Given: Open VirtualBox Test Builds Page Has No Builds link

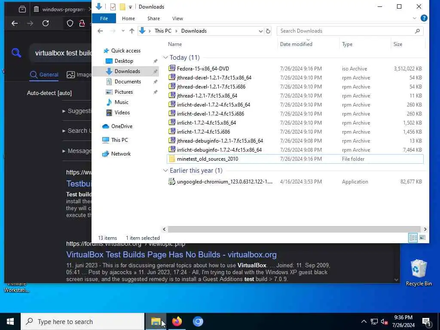Looking at the screenshot, I should click(171, 254).
